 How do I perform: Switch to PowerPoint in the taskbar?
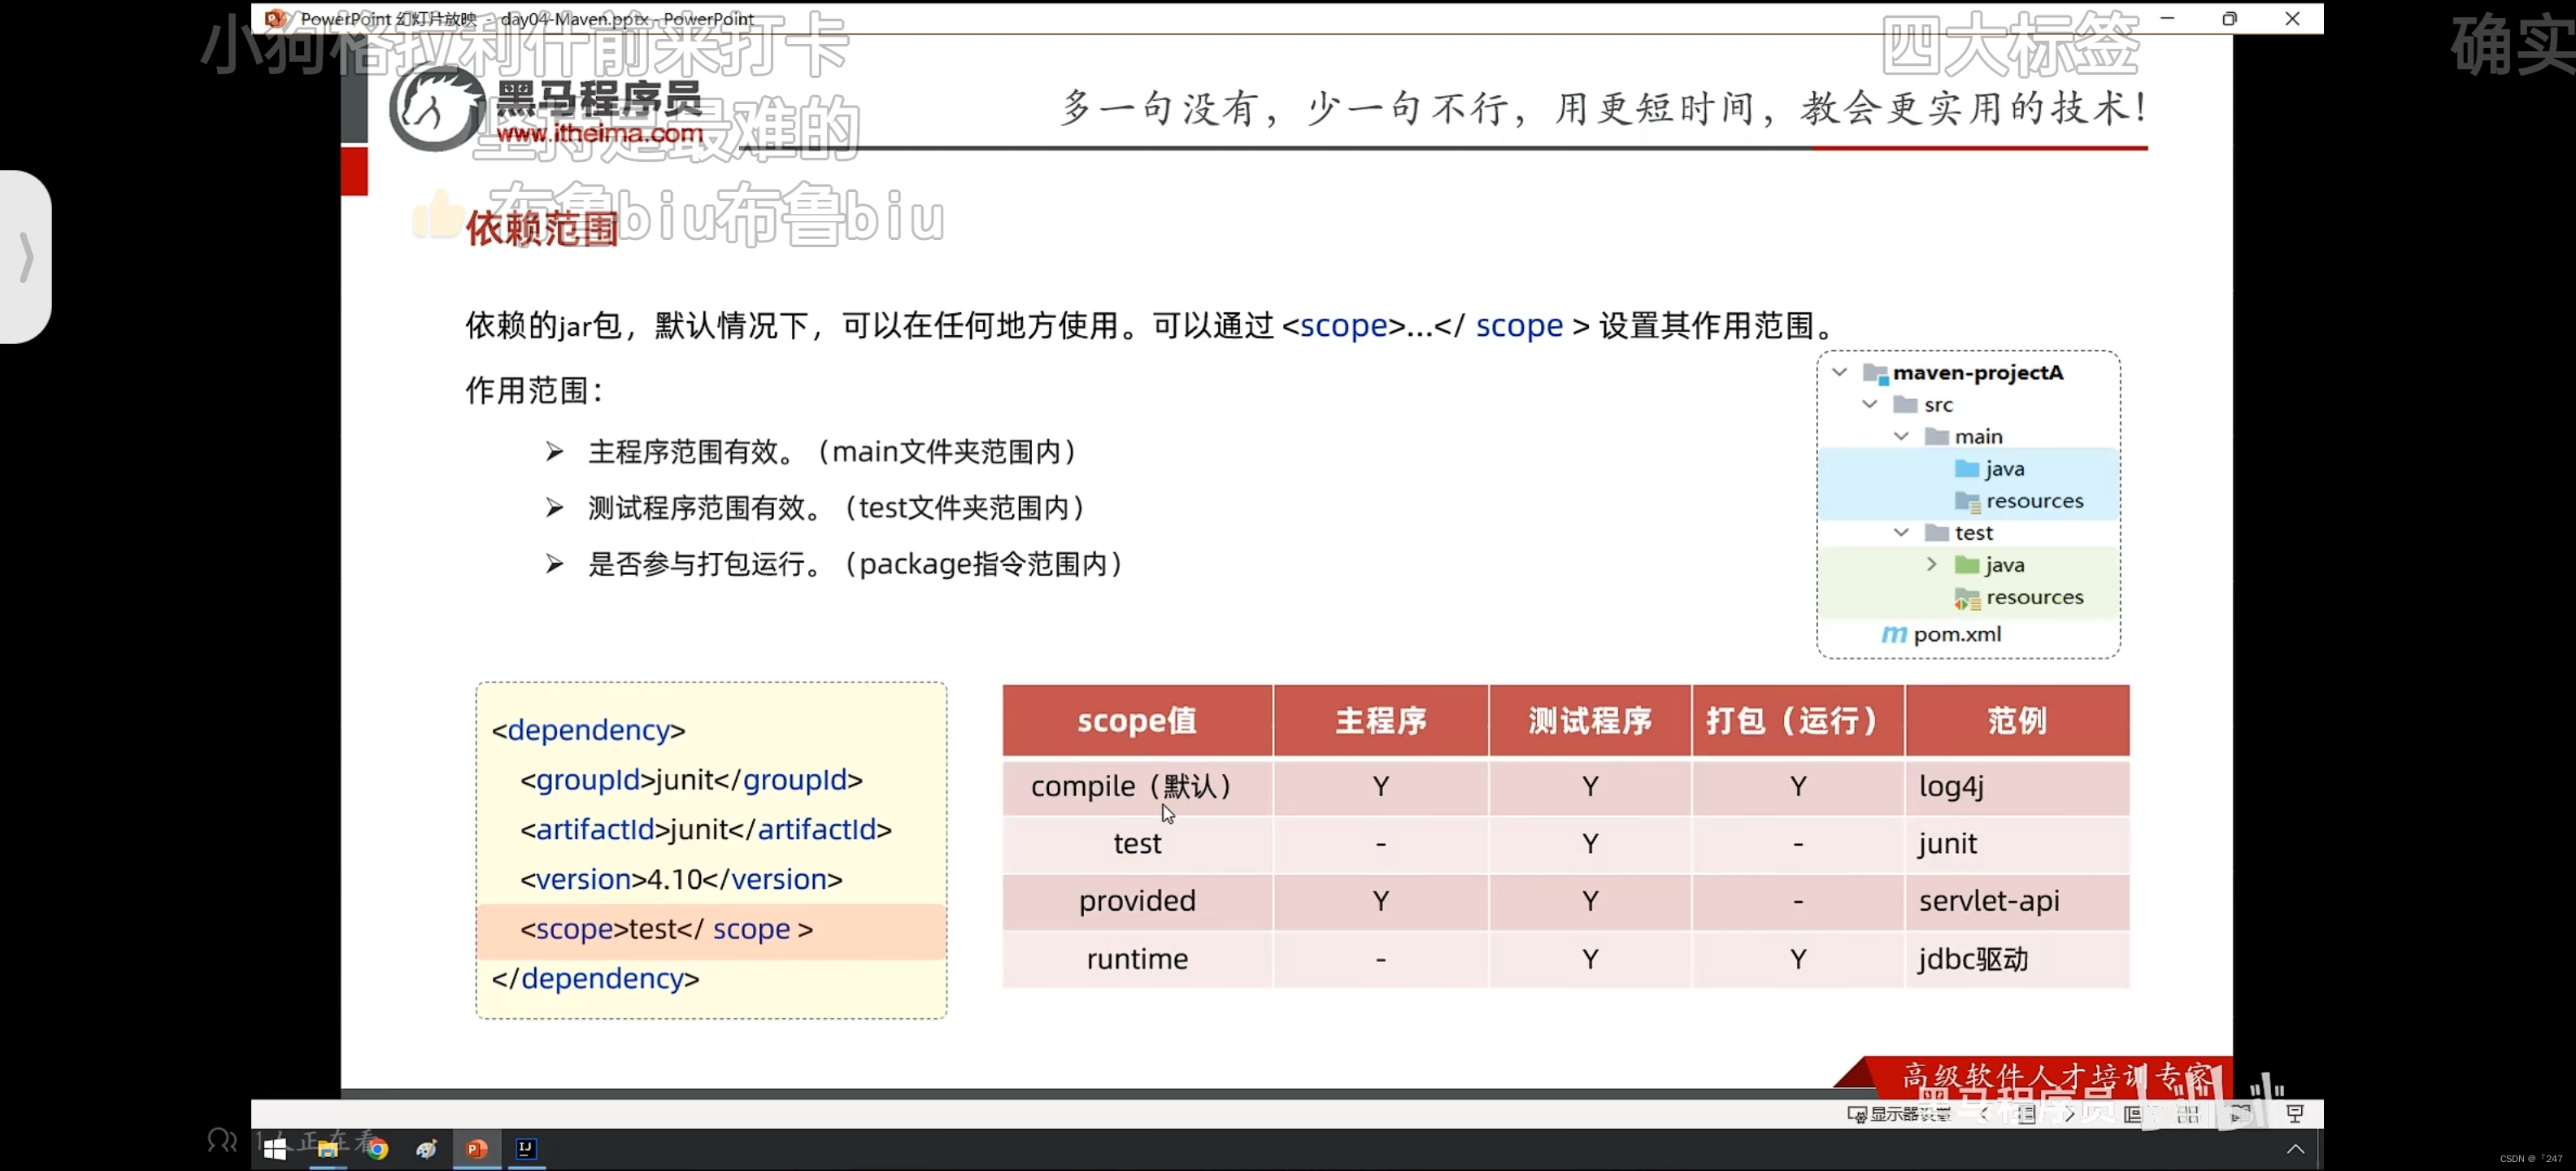(x=477, y=1149)
